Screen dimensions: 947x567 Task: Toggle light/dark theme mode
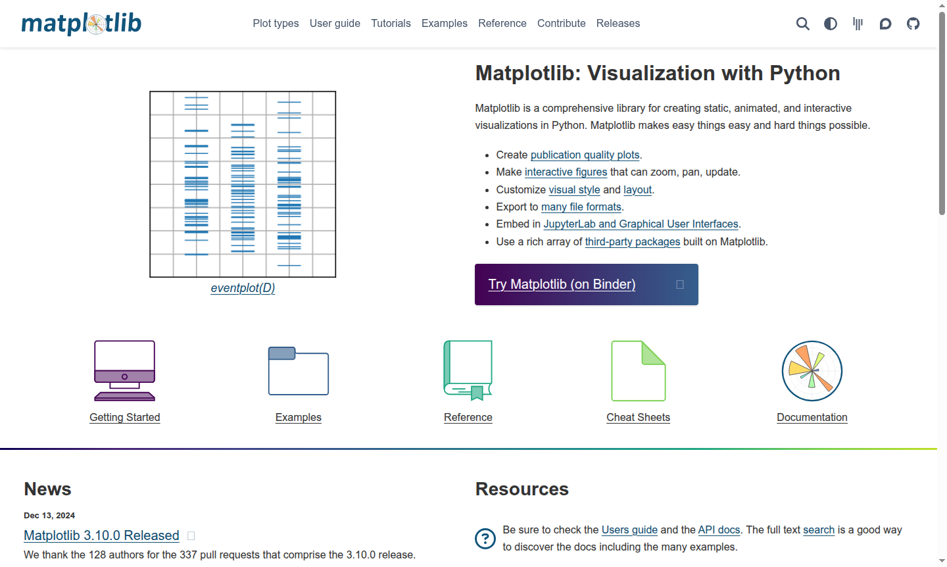tap(830, 24)
